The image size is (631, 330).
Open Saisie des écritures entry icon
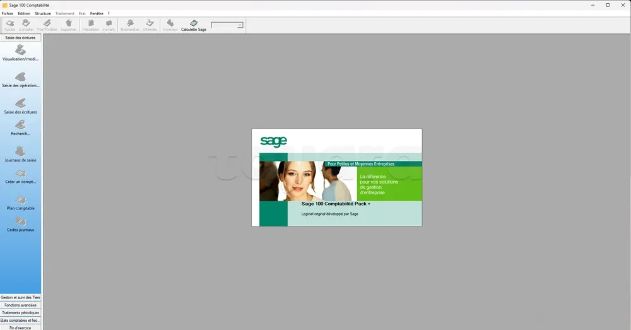pos(20,104)
